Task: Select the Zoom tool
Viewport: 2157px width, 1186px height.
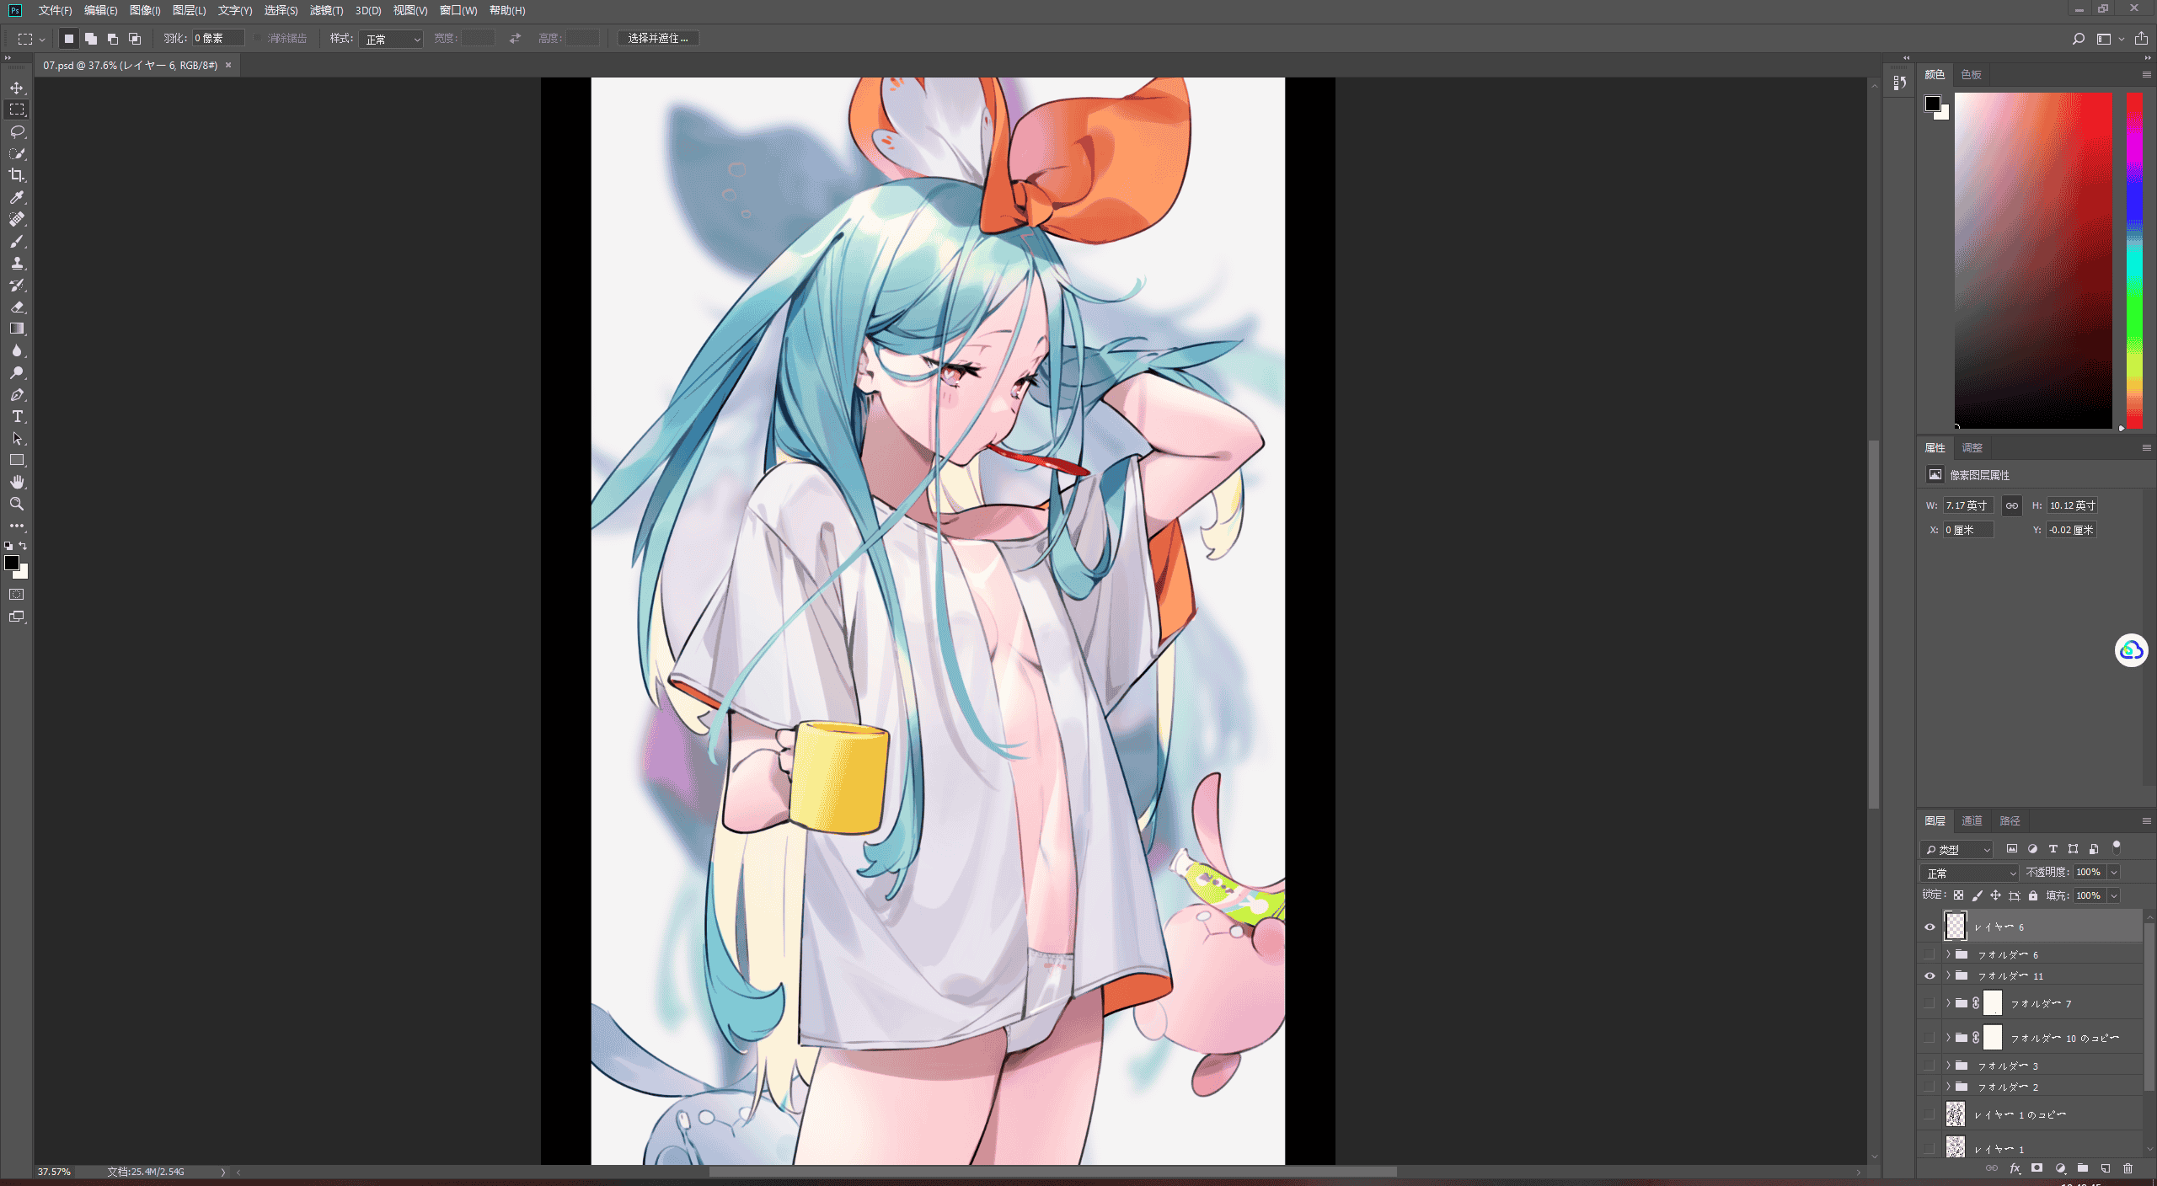Action: [17, 505]
